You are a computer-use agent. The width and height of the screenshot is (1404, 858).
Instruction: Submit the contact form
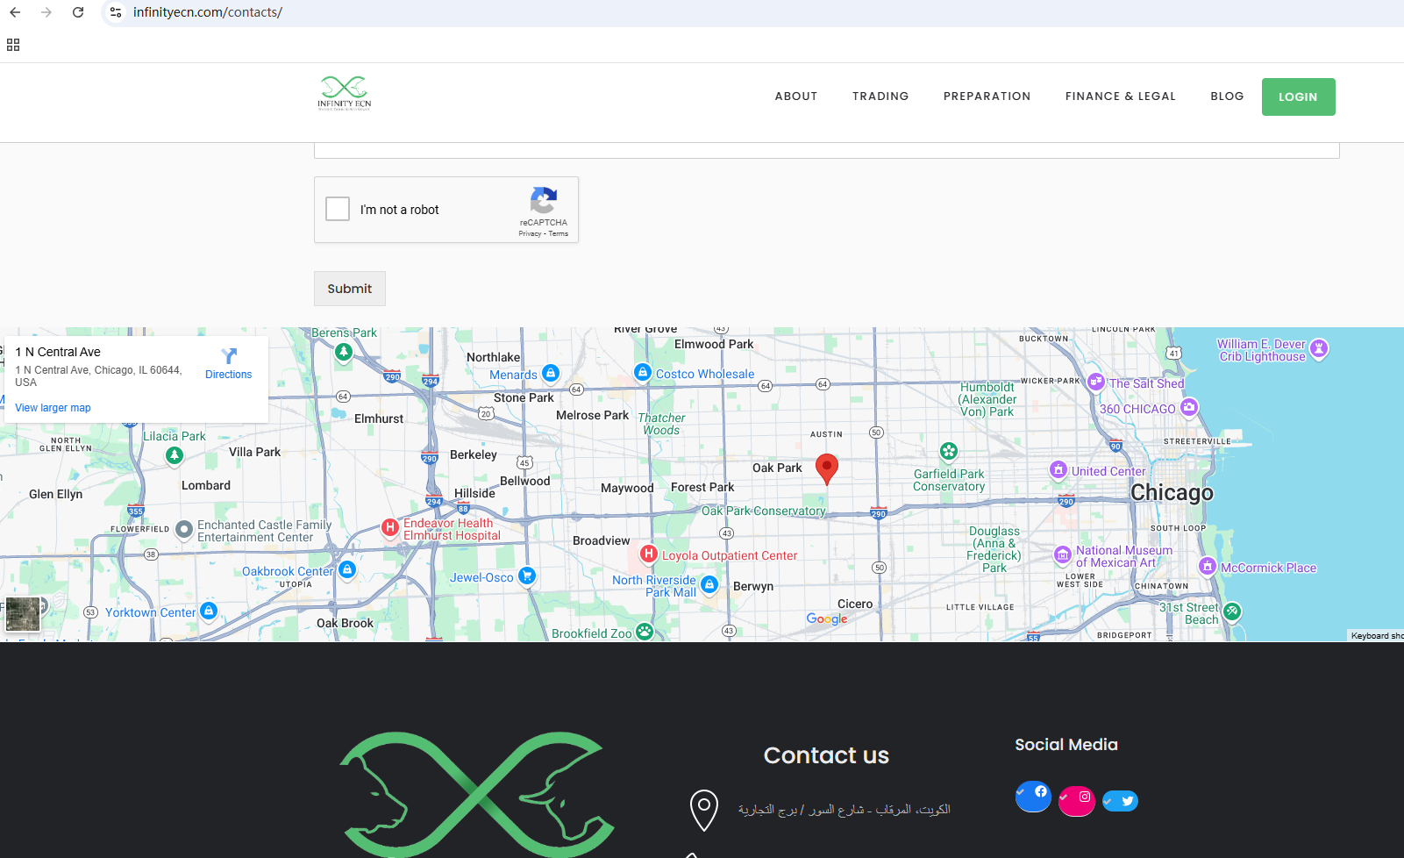point(349,289)
